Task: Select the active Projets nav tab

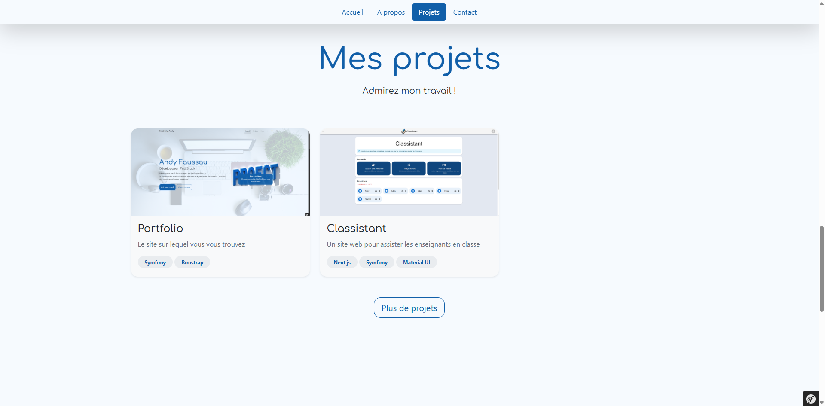Action: pos(429,12)
